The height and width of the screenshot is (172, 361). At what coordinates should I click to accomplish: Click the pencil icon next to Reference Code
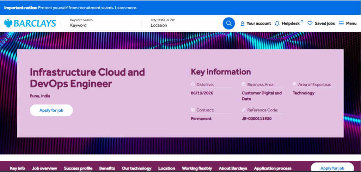[244, 110]
